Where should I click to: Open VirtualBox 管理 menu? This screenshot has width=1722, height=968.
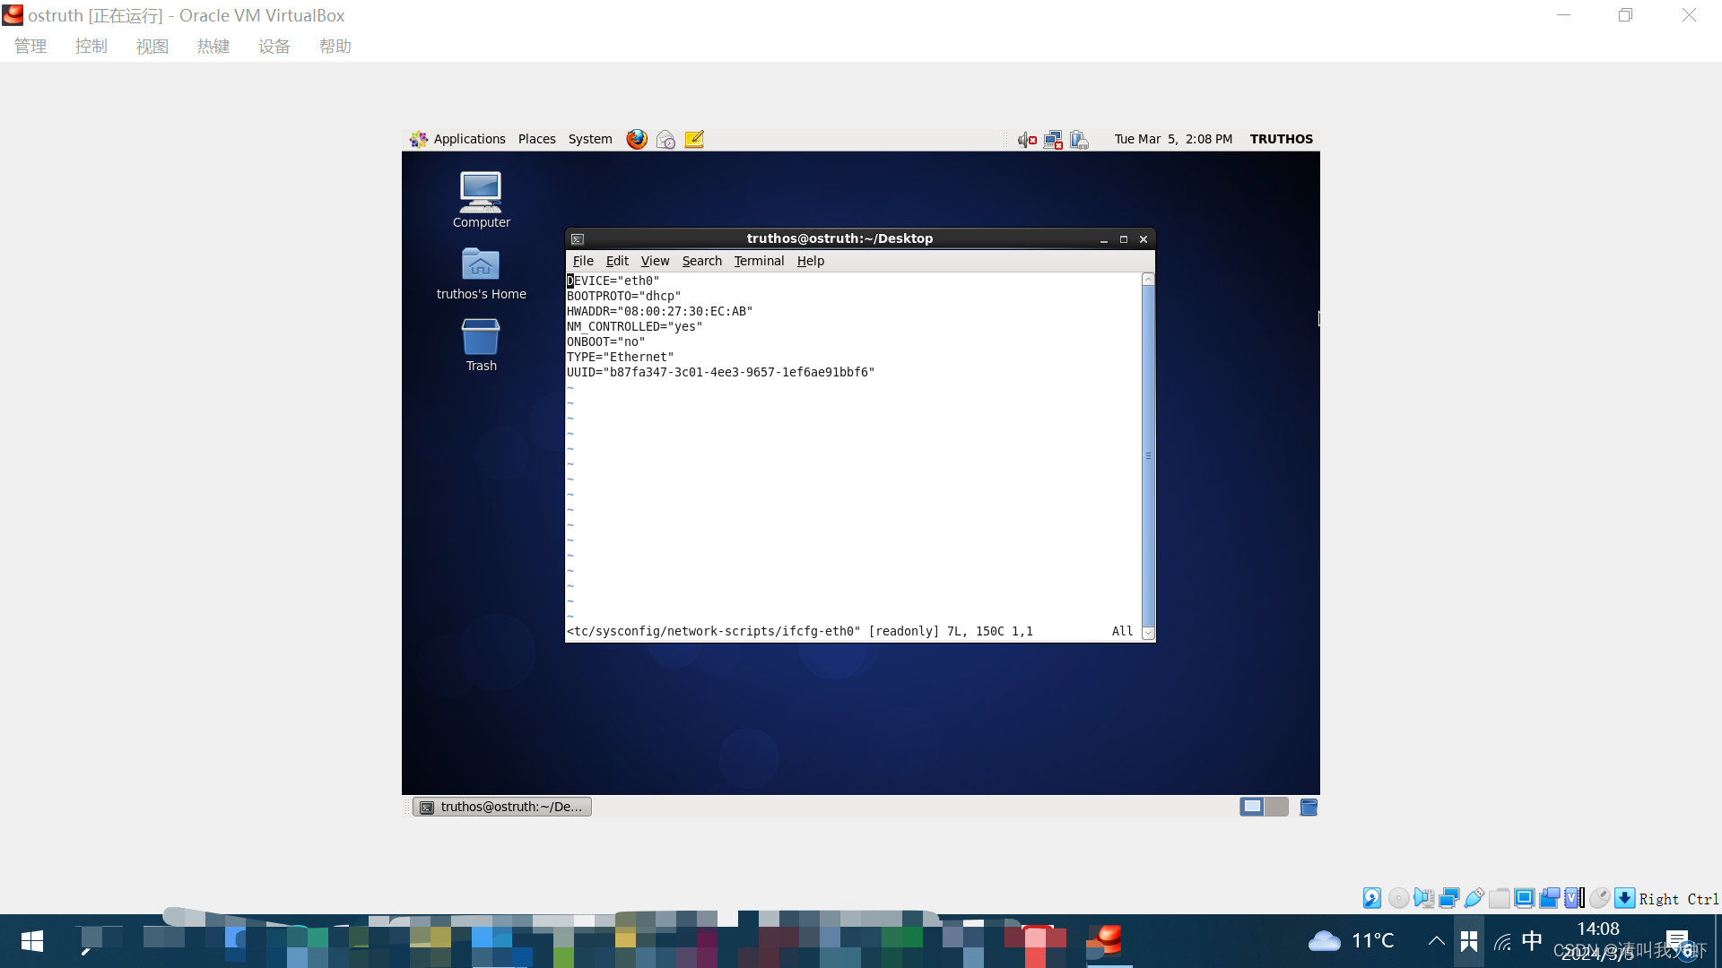(30, 47)
